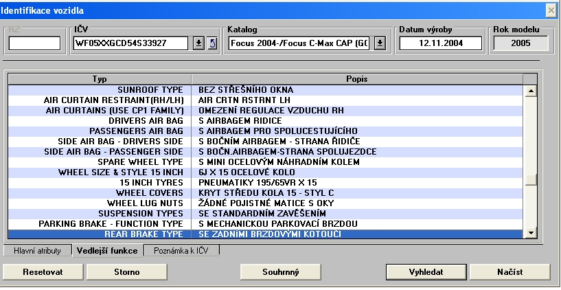This screenshot has height=290, width=561.
Task: Close the Identifikace vozidla dialog
Action: (551, 10)
